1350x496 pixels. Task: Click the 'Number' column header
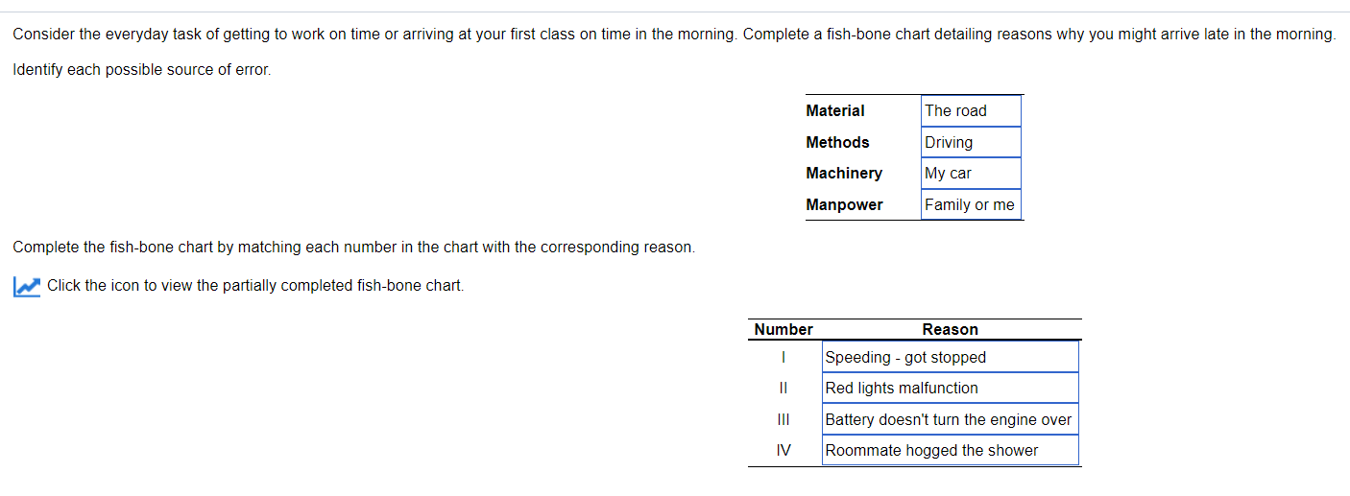click(783, 329)
